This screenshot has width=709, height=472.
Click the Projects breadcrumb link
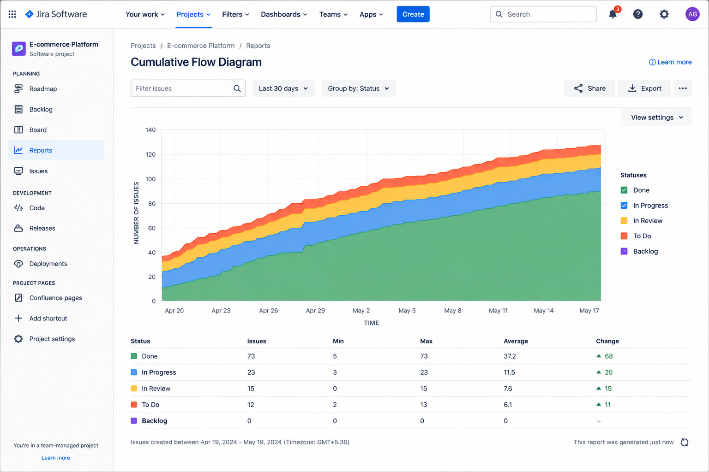click(x=143, y=46)
